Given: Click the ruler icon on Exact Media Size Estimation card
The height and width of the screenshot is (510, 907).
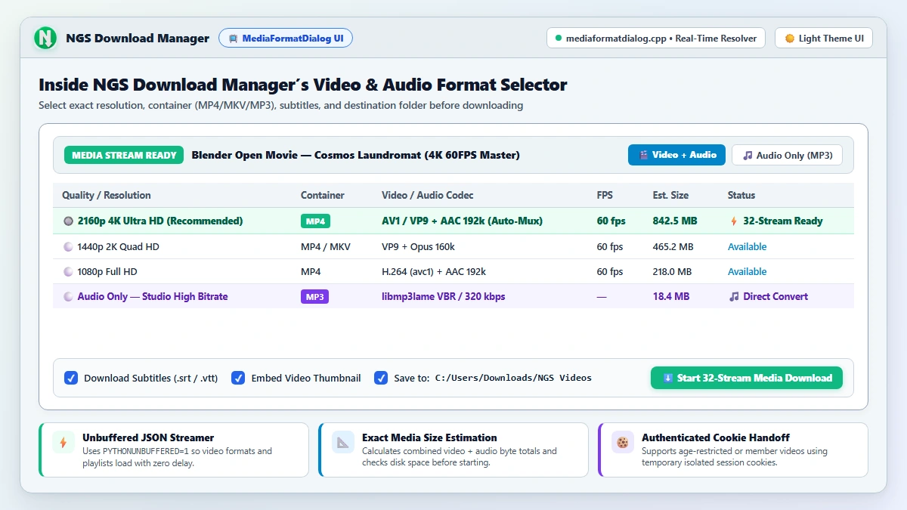Looking at the screenshot, I should 343,442.
